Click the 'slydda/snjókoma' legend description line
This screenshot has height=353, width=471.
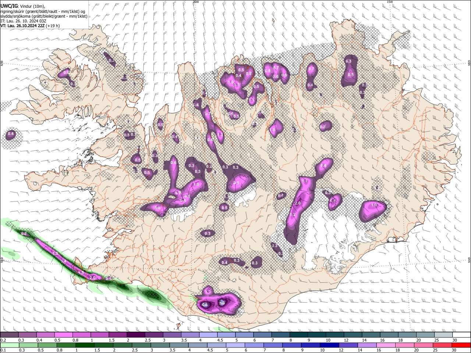tap(44, 16)
